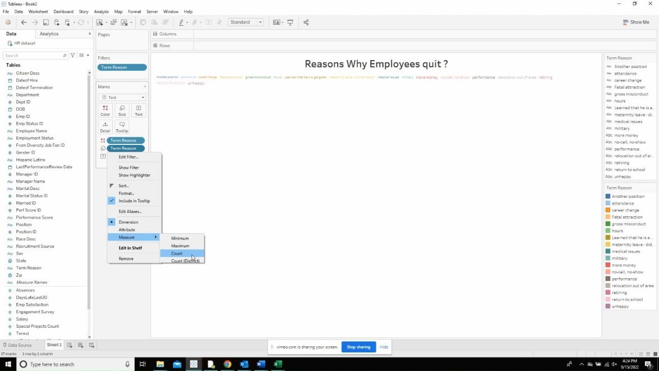Click the New Dashboard icon
Viewport: 659px width, 371px height.
80,345
